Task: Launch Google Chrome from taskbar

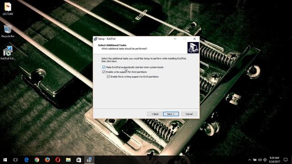Action: point(37,160)
